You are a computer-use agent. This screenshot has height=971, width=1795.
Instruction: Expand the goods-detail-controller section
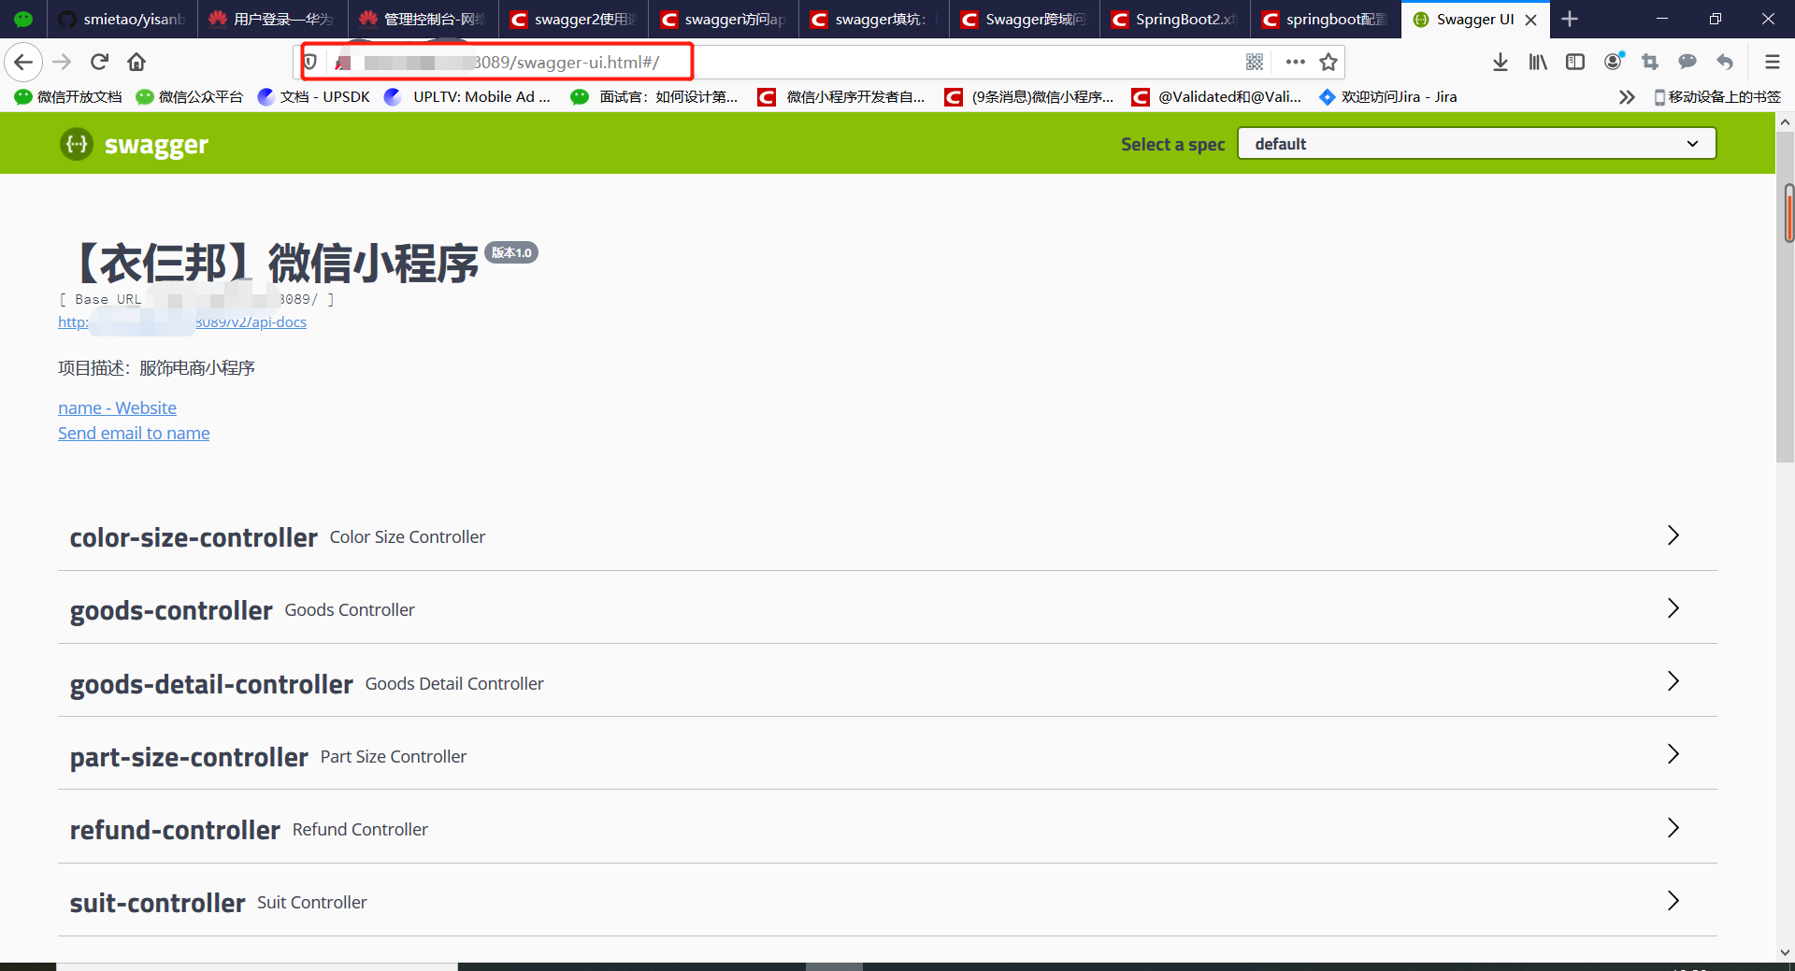(887, 683)
